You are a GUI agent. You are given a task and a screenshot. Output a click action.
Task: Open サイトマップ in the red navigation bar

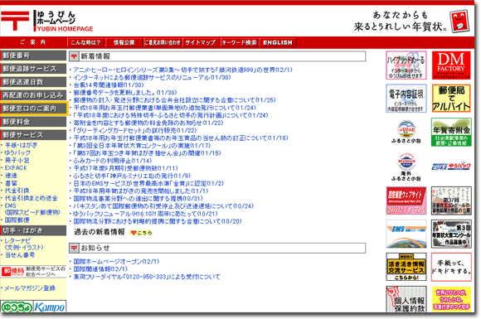(201, 42)
